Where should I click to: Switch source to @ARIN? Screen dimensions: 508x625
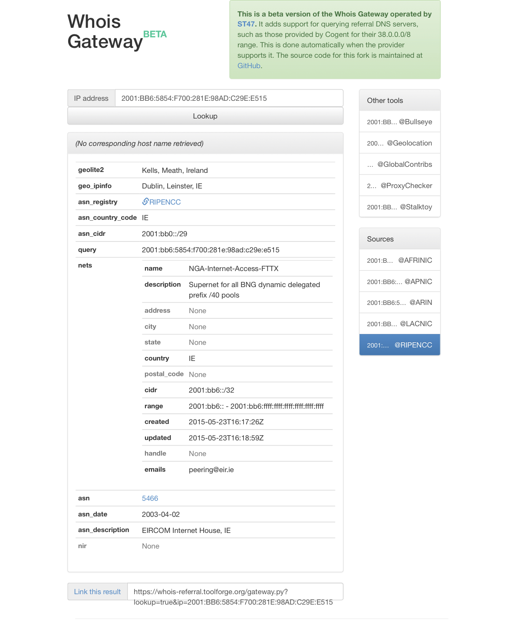click(x=400, y=302)
